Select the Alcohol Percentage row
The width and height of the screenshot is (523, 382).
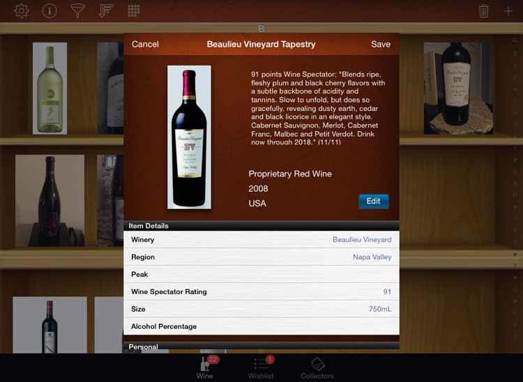(x=261, y=326)
